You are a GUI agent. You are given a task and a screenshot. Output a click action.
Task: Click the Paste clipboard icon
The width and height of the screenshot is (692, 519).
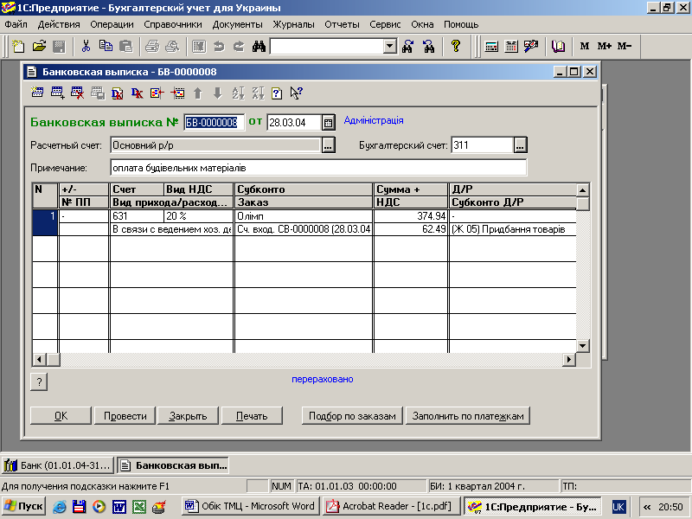(x=125, y=46)
